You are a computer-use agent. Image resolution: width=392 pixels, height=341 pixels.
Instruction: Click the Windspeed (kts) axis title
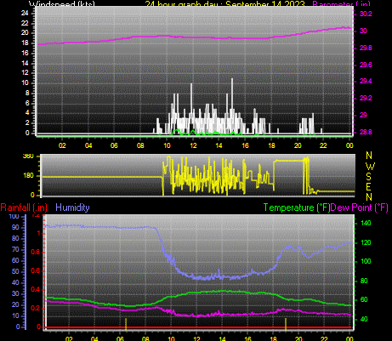pos(62,4)
